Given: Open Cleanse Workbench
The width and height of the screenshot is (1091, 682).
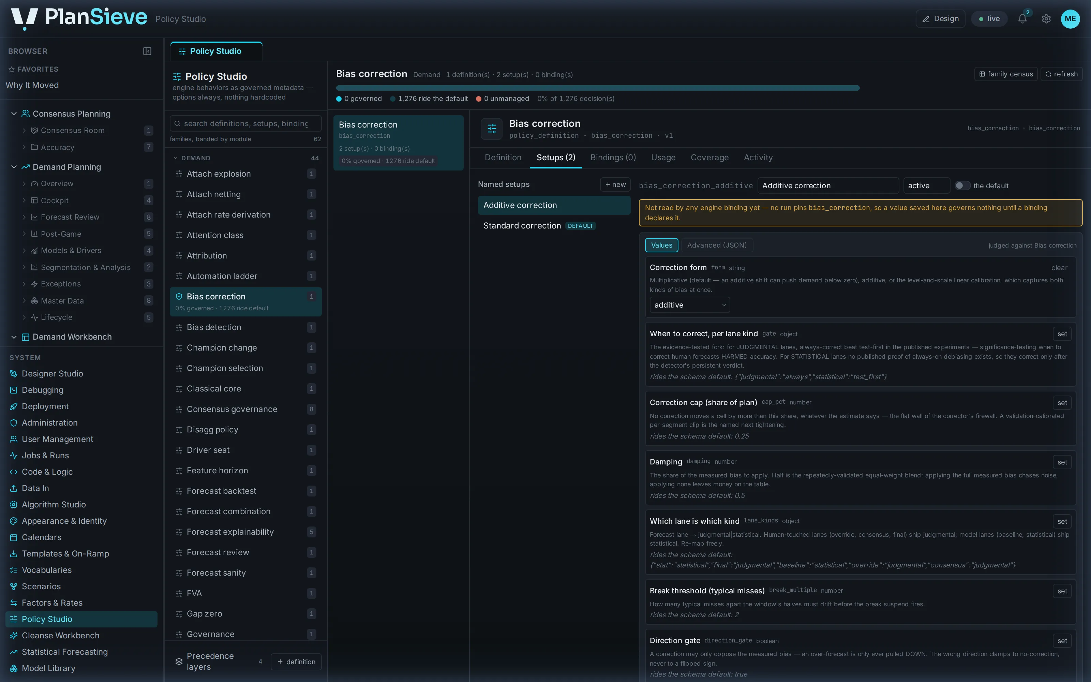Looking at the screenshot, I should pos(81,635).
